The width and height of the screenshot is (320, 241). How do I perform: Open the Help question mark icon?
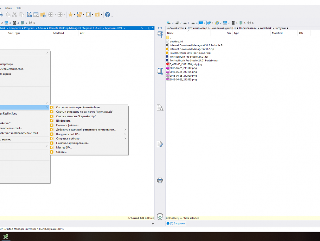[107, 15]
